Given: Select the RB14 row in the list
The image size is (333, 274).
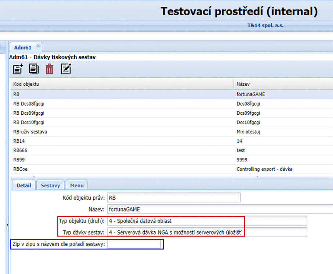Looking at the screenshot, I should (x=110, y=141).
